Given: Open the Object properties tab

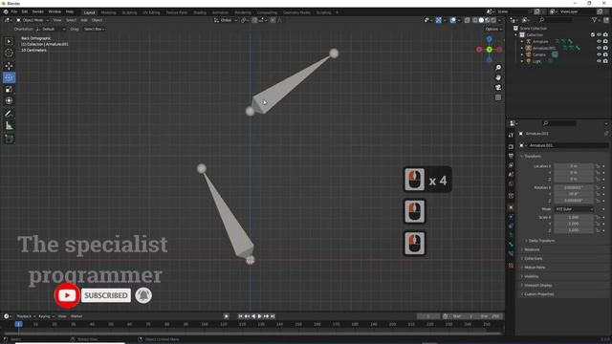Looking at the screenshot, I should point(511,207).
